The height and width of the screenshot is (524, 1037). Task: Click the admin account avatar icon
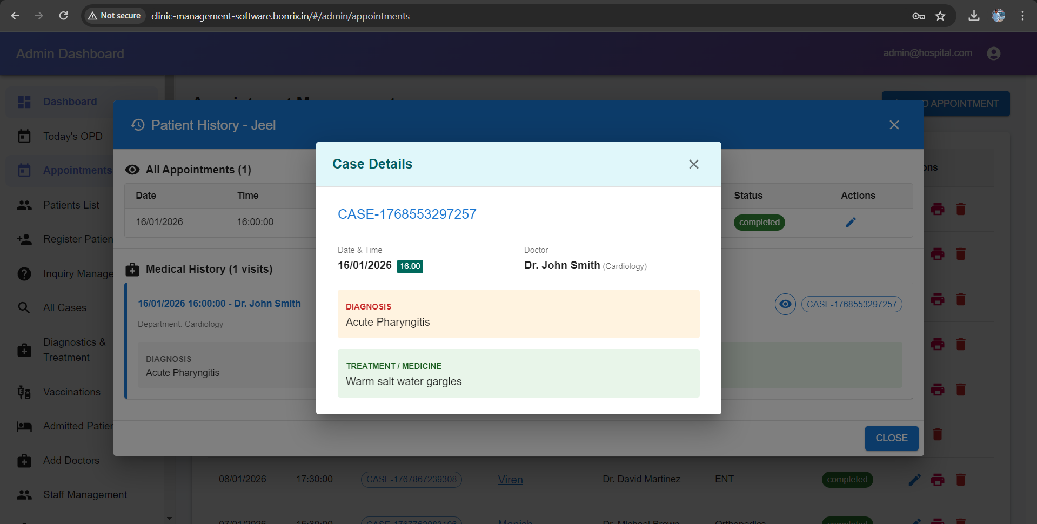994,53
